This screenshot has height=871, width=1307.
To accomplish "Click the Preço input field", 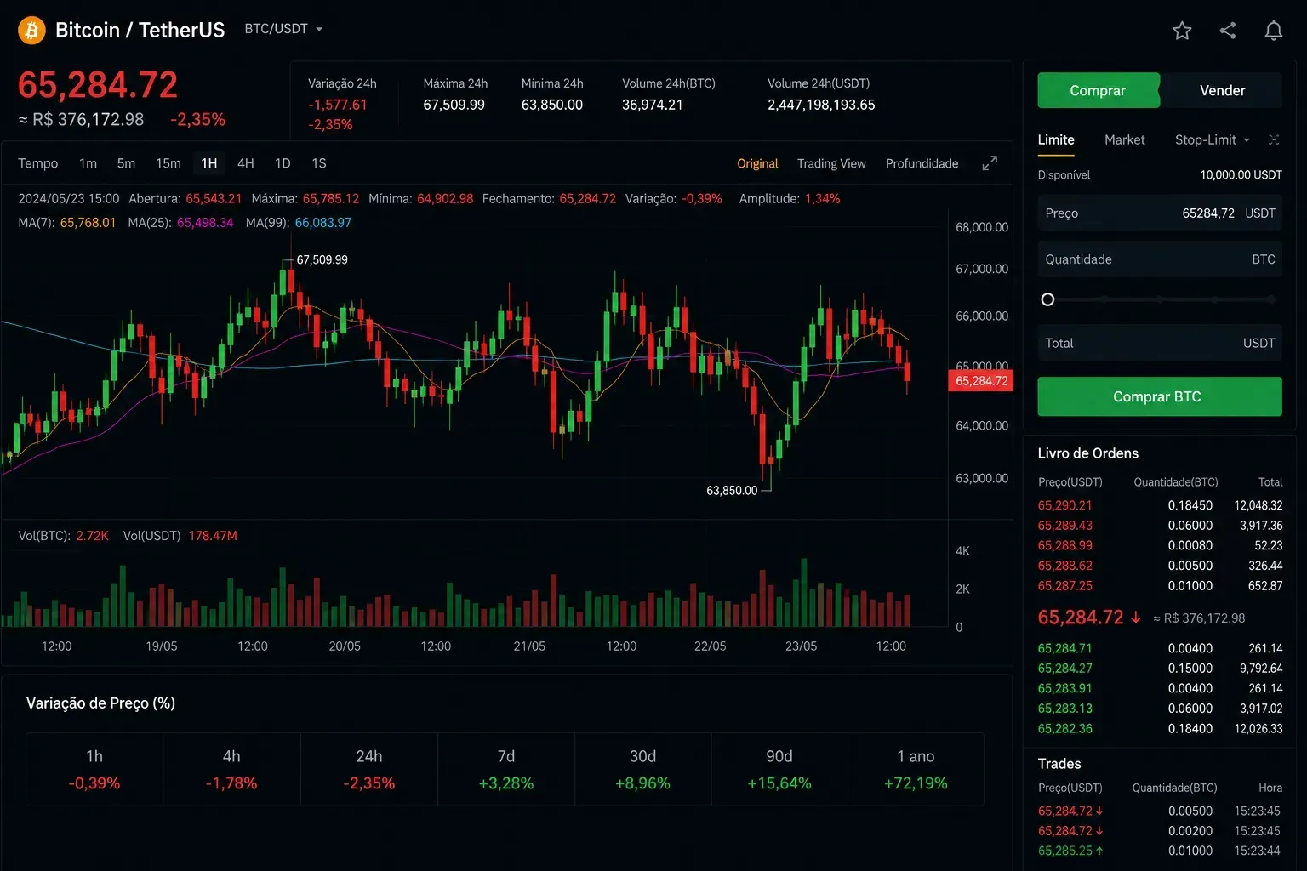I will click(1159, 213).
